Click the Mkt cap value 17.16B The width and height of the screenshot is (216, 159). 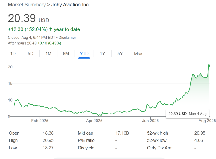tap(122, 133)
